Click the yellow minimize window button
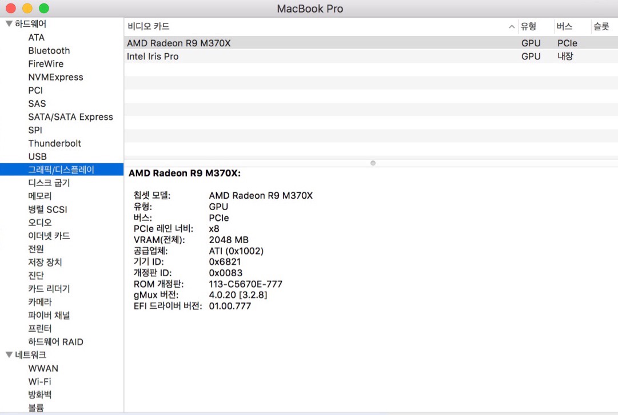This screenshot has height=415, width=618. (27, 9)
